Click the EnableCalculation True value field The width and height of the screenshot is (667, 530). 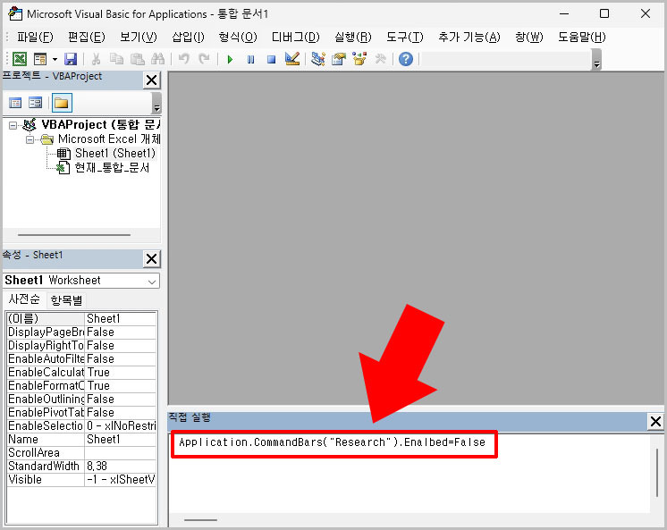(121, 372)
